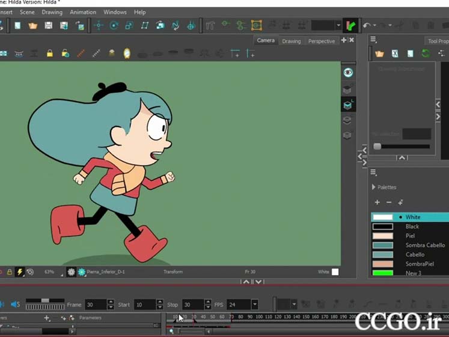The height and width of the screenshot is (337, 449).
Task: Click the minus icon to remove color
Action: (389, 202)
